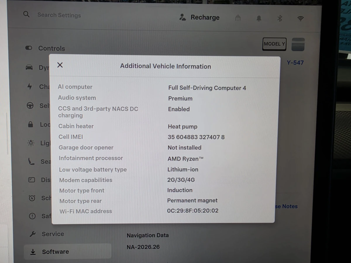The height and width of the screenshot is (263, 351).
Task: Select the MAC address 0C:29:8F:05:20:02
Action: [x=193, y=211]
